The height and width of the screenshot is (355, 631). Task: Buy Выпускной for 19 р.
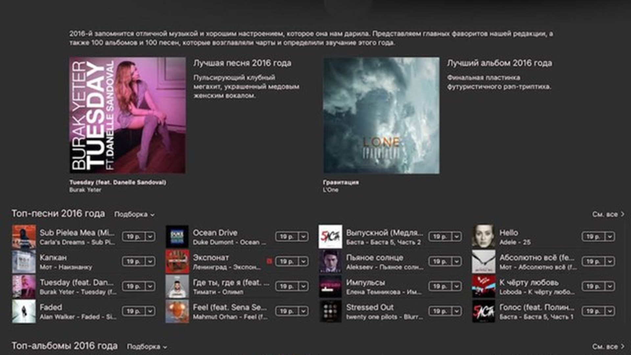click(x=440, y=237)
